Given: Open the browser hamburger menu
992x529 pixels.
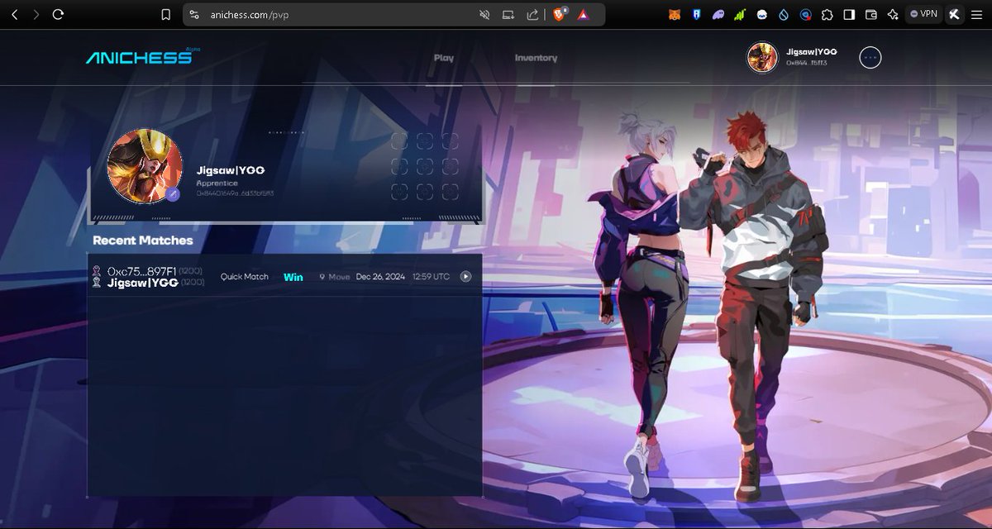Looking at the screenshot, I should 977,15.
